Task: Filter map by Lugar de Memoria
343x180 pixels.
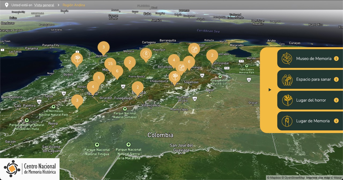Action: click(x=310, y=121)
